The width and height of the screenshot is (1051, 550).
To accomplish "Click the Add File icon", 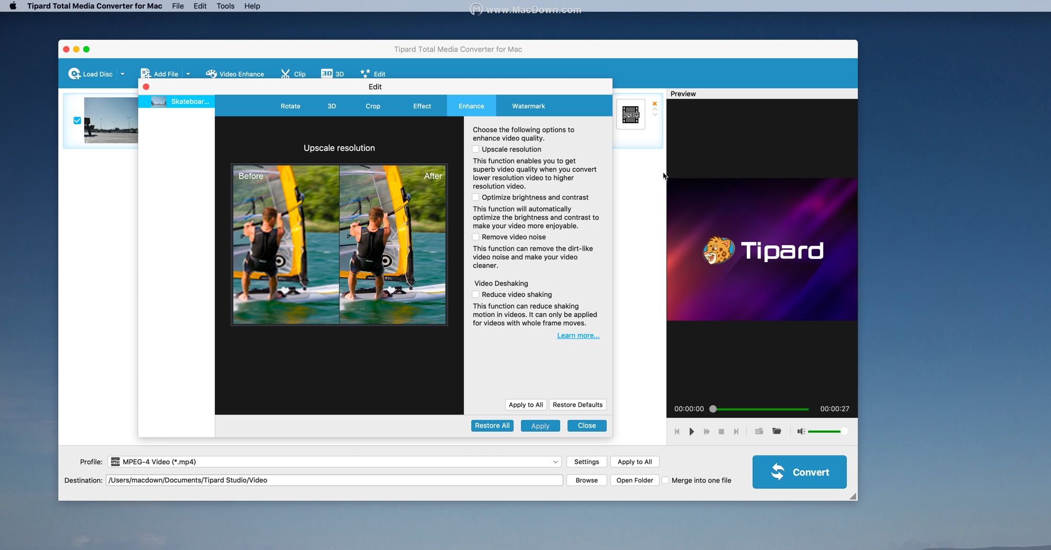I will coord(146,73).
